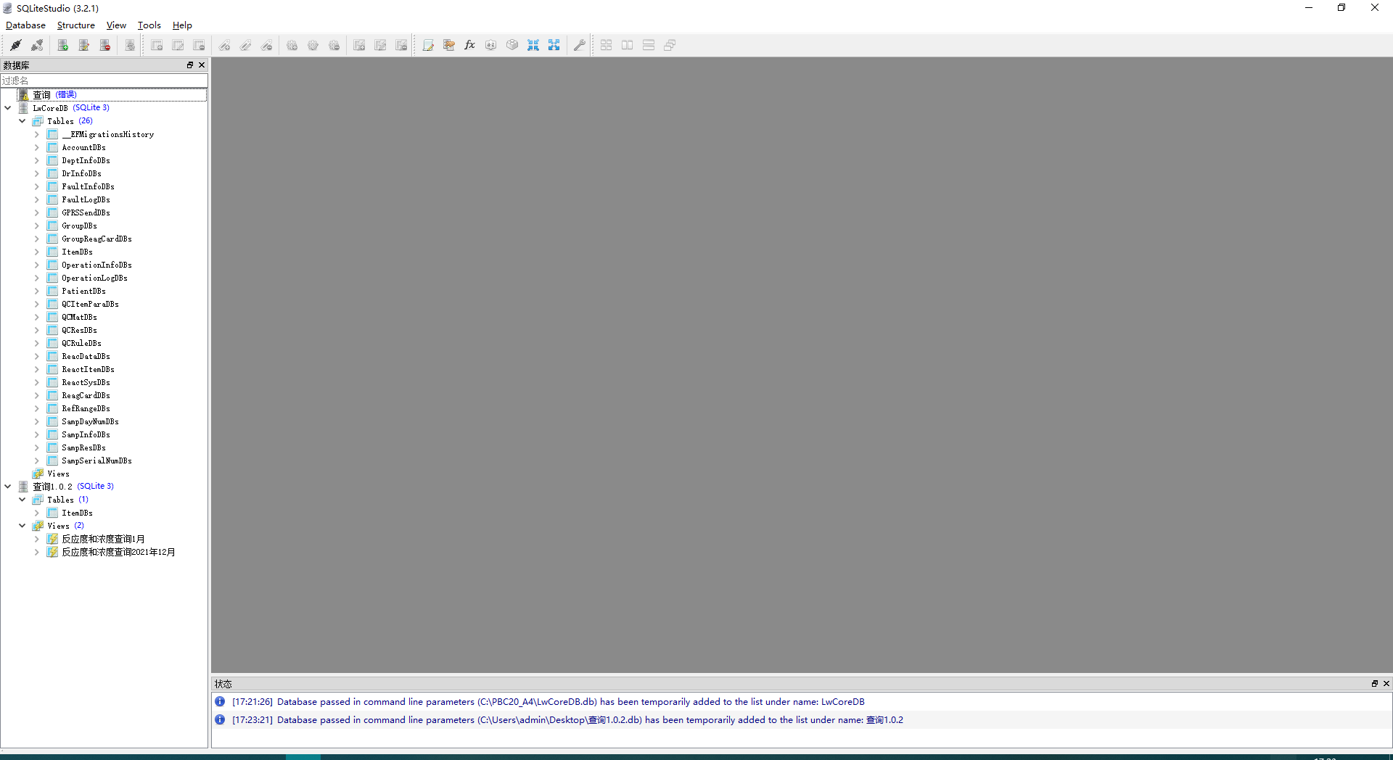The width and height of the screenshot is (1393, 760).
Task: Float the 状态 panel with undock button
Action: [1374, 684]
